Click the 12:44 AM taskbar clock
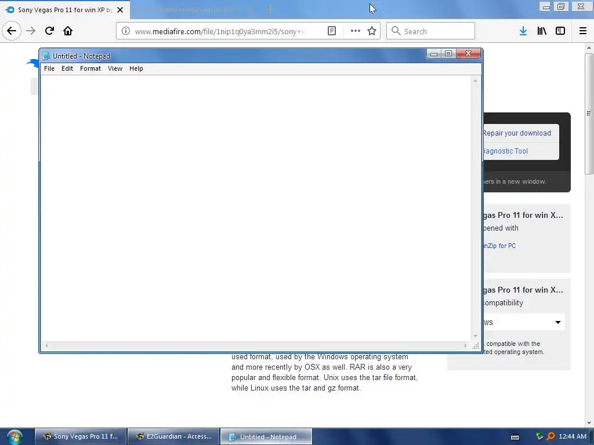 click(x=573, y=436)
